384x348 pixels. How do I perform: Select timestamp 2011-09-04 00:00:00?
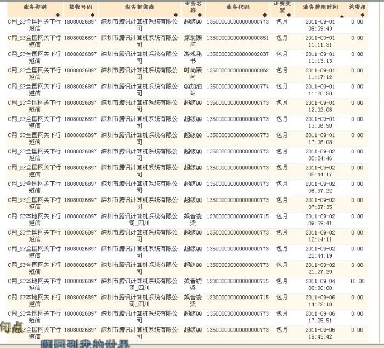click(320, 284)
